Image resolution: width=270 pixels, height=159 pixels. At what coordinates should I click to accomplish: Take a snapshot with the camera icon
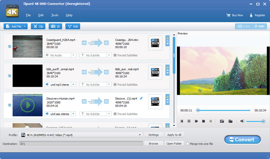tap(222, 121)
